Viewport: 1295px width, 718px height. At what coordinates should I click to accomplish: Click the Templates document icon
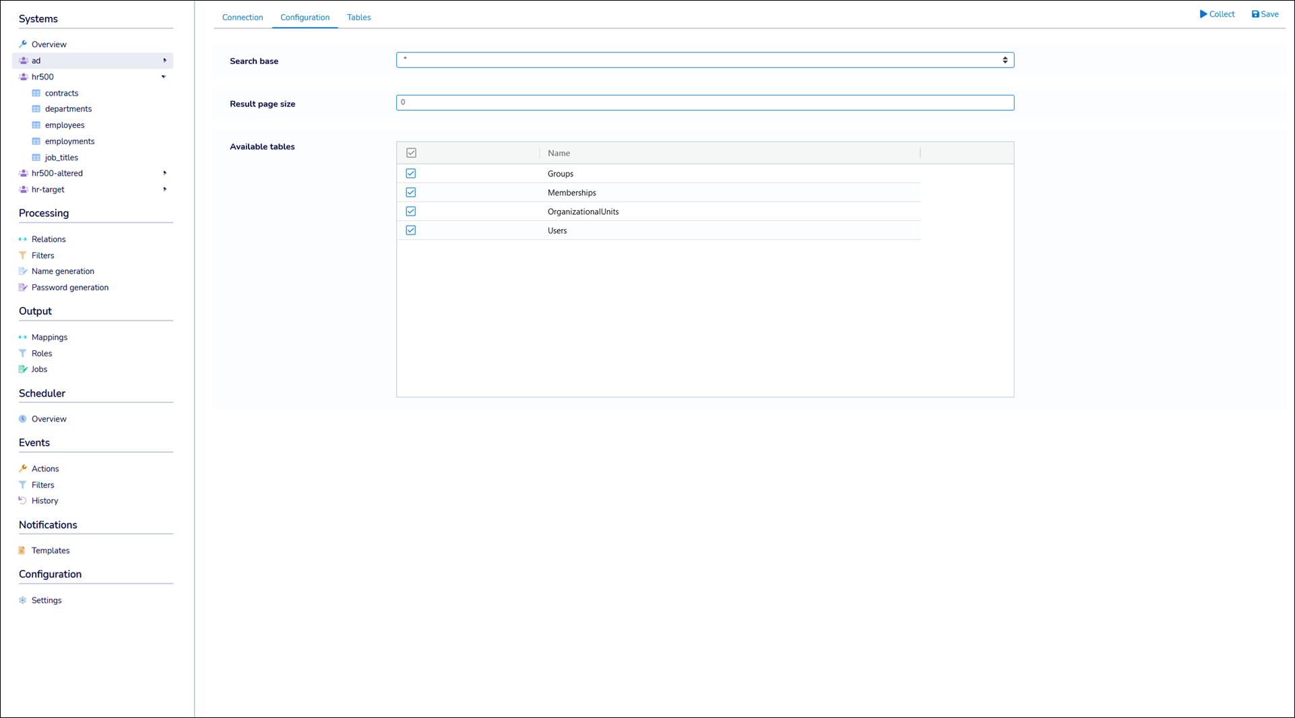[23, 550]
